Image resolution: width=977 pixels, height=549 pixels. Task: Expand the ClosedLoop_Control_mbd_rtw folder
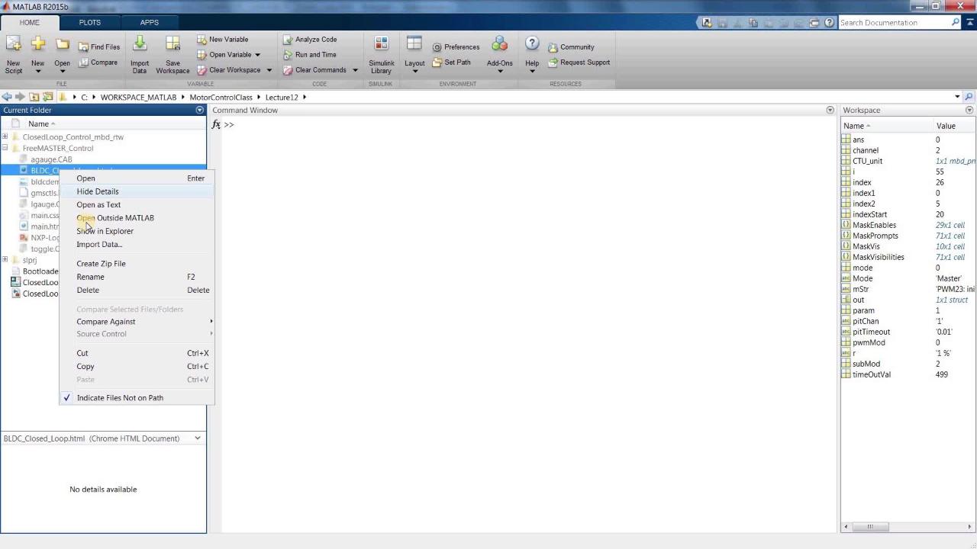5,137
